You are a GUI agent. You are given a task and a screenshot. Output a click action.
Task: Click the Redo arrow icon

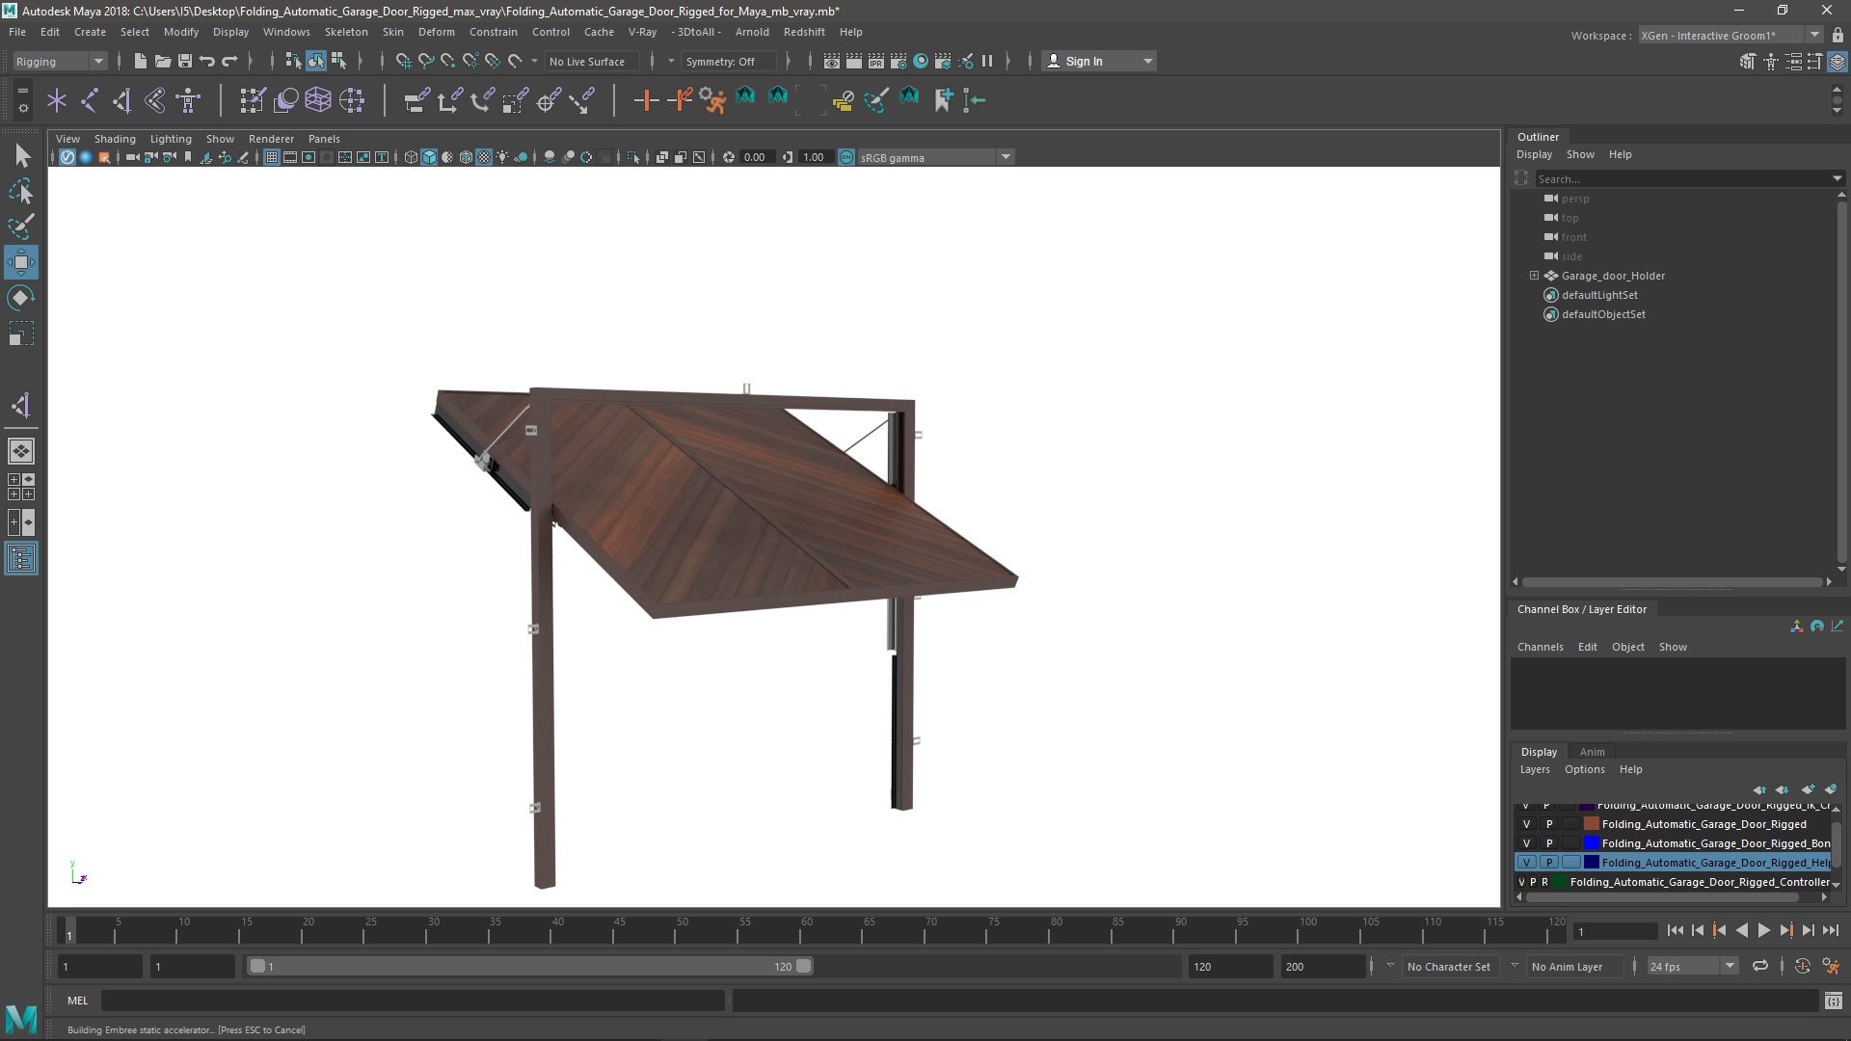pos(228,61)
